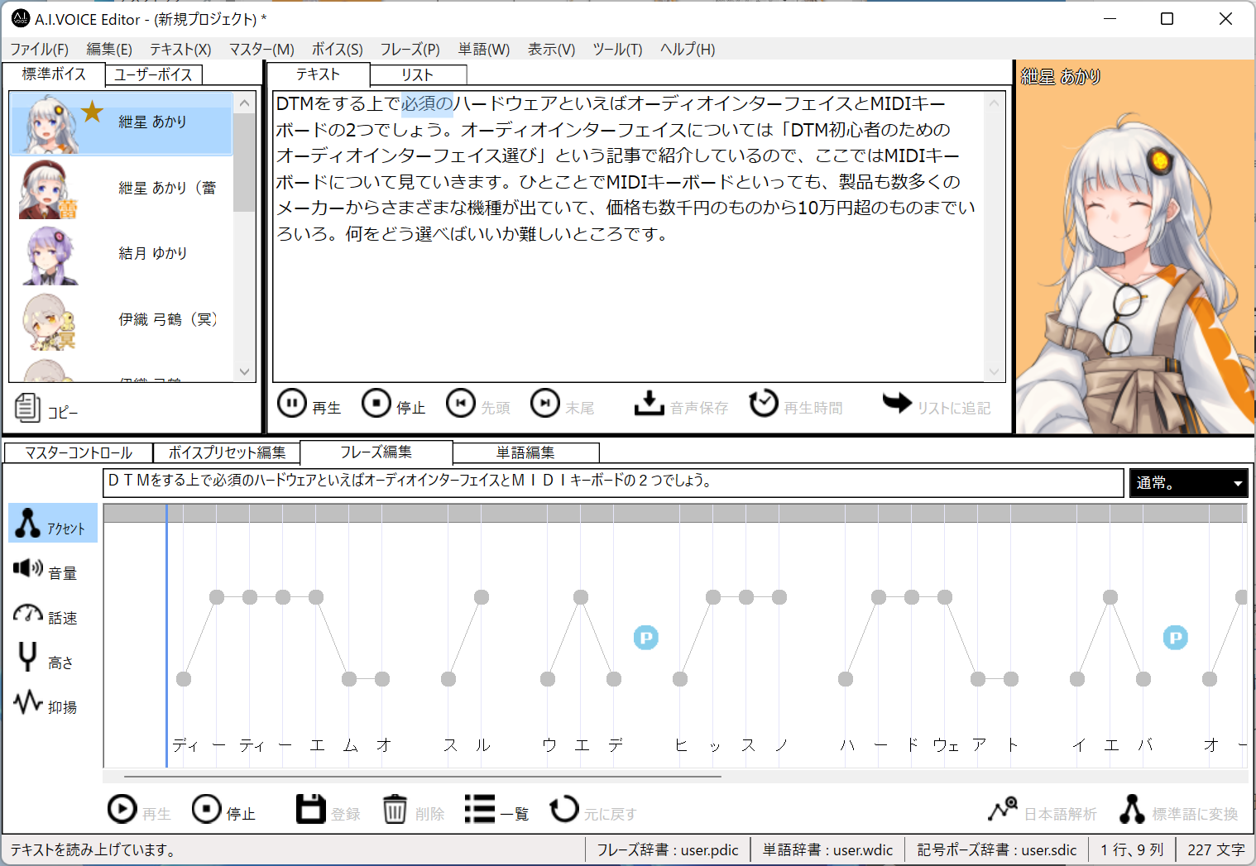Switch to the テキスト tab
1256x866 pixels.
[319, 74]
